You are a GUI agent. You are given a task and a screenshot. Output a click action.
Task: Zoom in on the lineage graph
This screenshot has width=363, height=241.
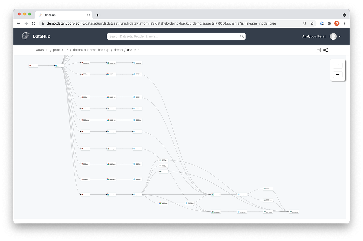[x=337, y=65]
